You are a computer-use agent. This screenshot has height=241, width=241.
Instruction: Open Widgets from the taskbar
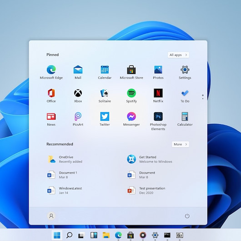point(94,235)
